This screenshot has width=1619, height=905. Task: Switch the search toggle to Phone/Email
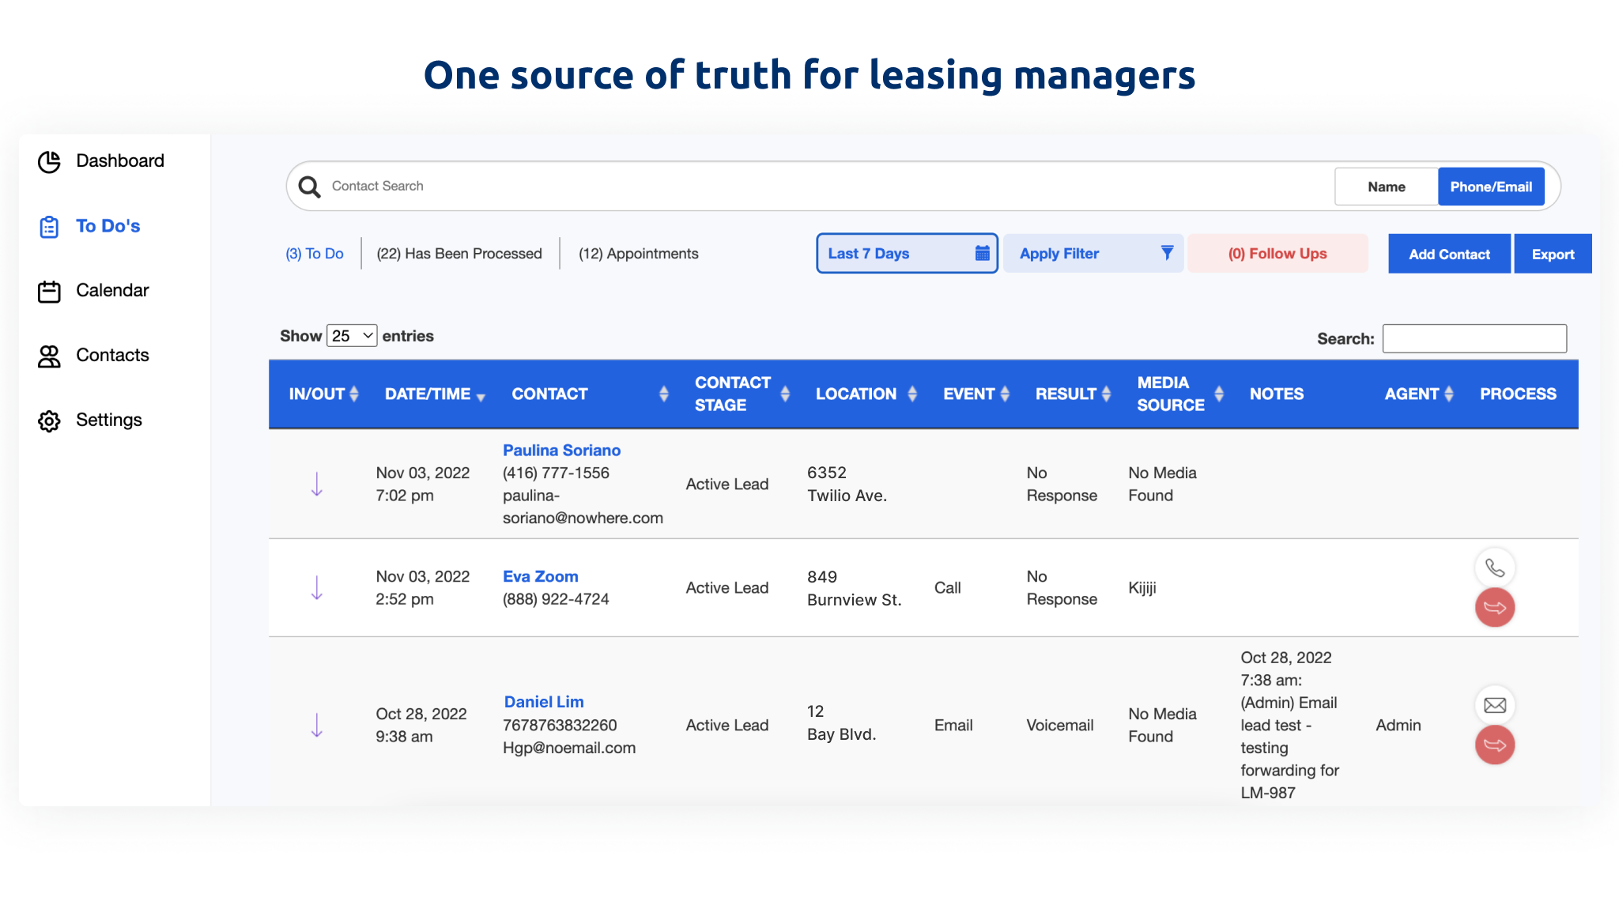pos(1491,186)
